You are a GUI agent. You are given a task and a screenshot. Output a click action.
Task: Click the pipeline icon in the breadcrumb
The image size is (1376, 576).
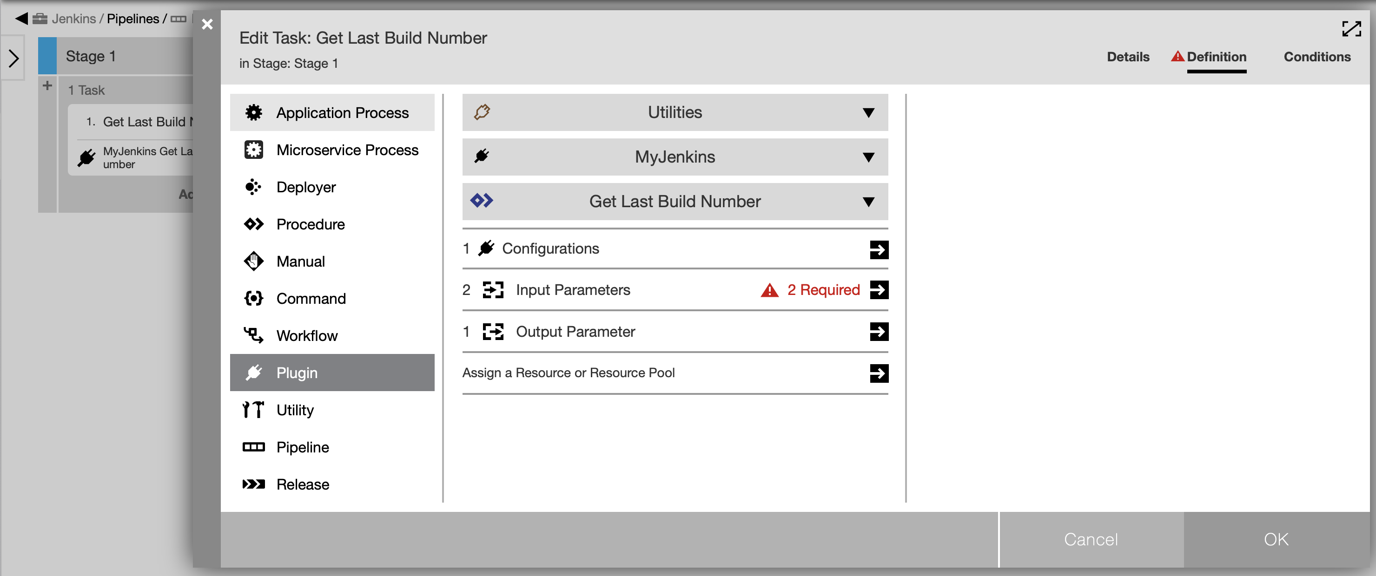[x=178, y=19]
